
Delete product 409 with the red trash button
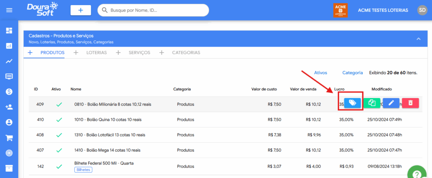pos(410,103)
